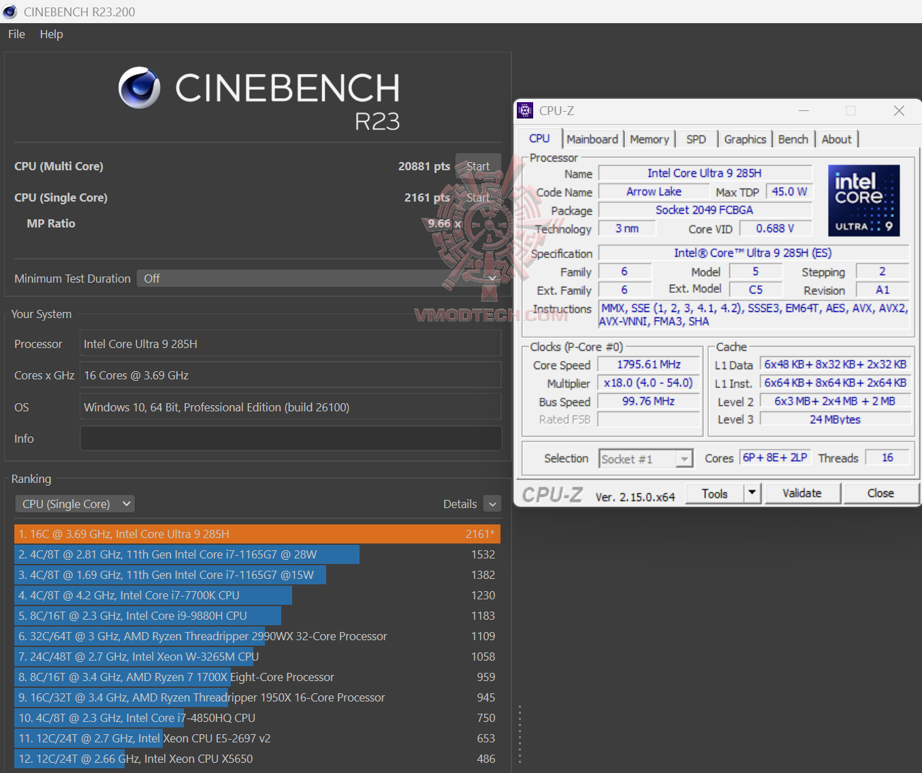Click the Core Speed value 1795.61 MHz
The width and height of the screenshot is (922, 773).
click(648, 365)
